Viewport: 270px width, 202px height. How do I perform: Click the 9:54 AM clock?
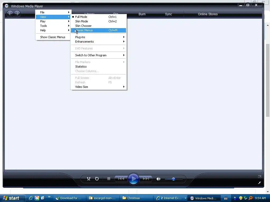pos(260,198)
